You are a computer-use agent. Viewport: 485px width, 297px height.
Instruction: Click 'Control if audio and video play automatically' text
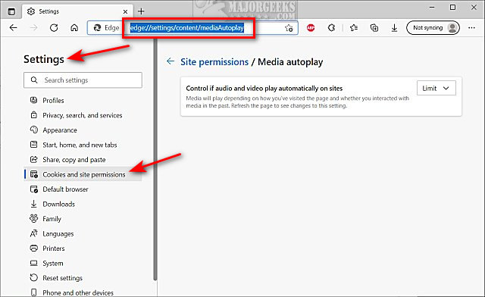coord(264,89)
